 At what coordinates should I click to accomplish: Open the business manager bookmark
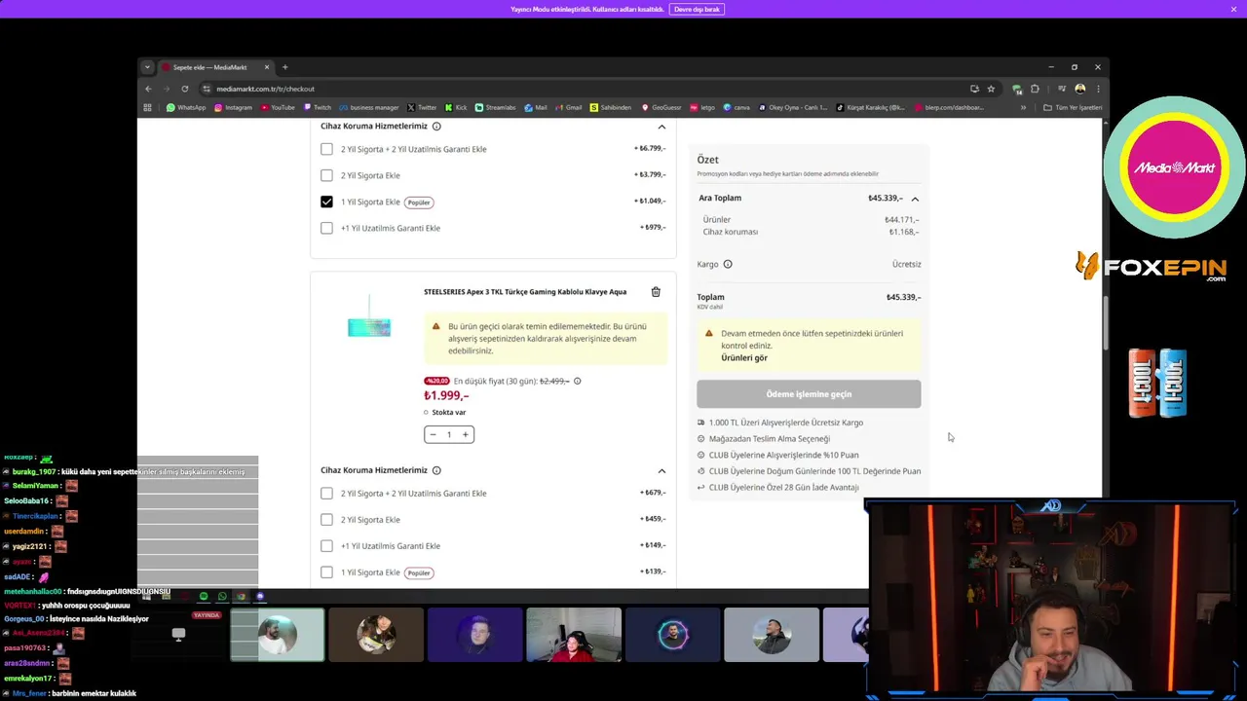pos(369,108)
